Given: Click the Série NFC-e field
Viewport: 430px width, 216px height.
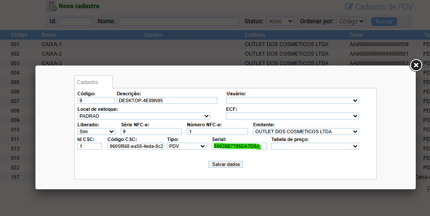Looking at the screenshot, I should point(151,131).
